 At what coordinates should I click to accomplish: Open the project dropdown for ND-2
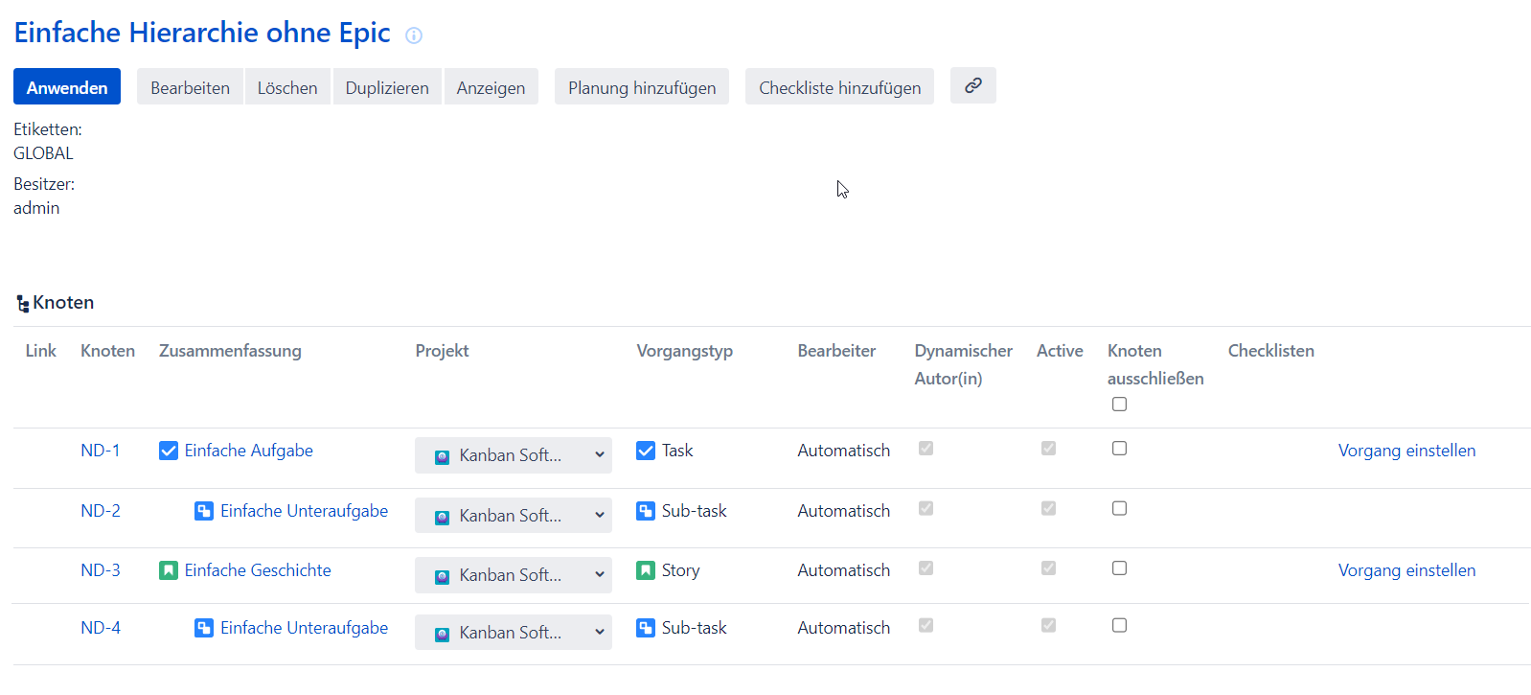tap(513, 516)
